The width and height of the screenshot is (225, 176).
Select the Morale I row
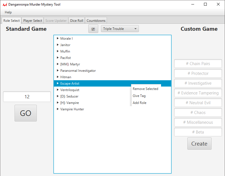112,39
